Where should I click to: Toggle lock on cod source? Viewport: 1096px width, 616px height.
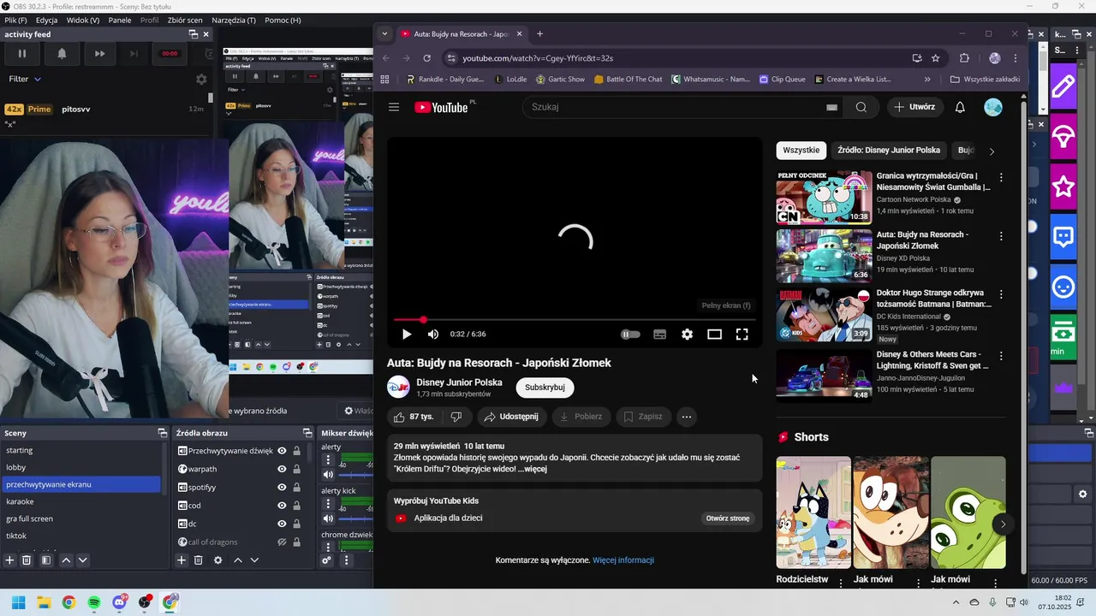point(296,506)
